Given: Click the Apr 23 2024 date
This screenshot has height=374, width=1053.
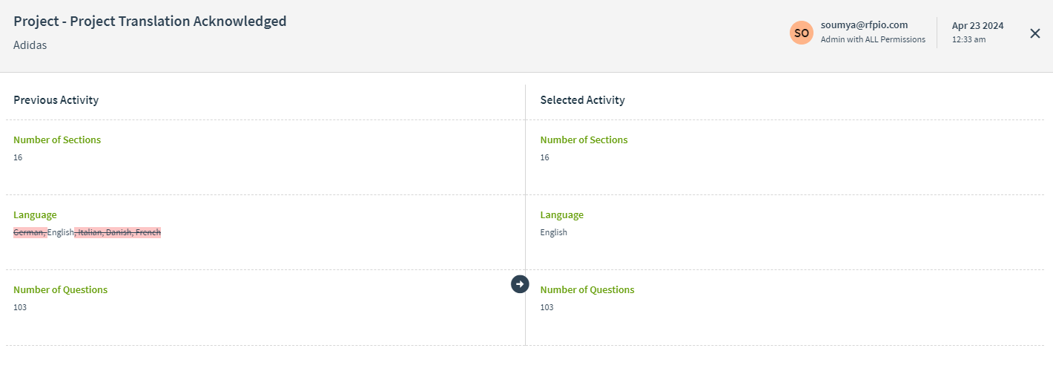Looking at the screenshot, I should (977, 26).
